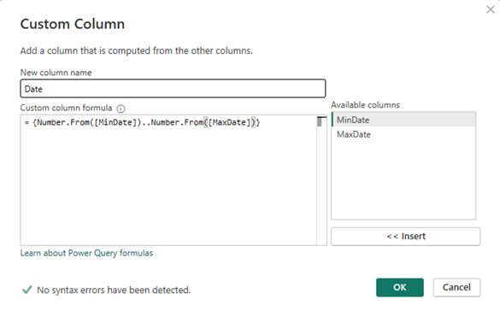The width and height of the screenshot is (500, 317).
Task: Cancel the Custom Column dialog
Action: [x=456, y=287]
